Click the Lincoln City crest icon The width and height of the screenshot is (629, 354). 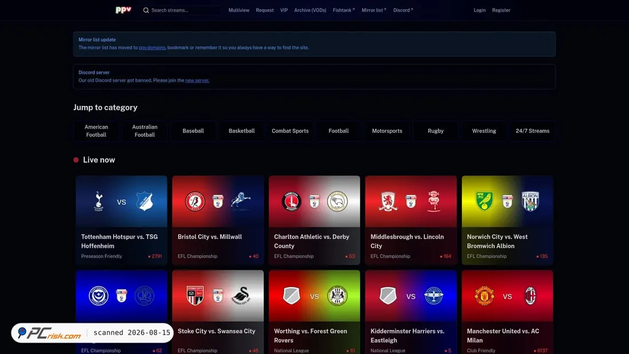(433, 201)
